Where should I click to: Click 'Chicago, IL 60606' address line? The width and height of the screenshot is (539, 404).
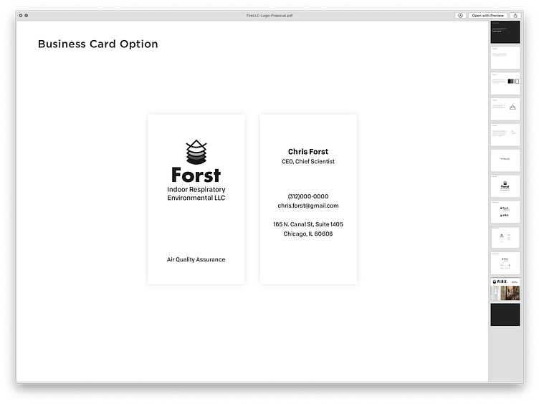pos(308,234)
